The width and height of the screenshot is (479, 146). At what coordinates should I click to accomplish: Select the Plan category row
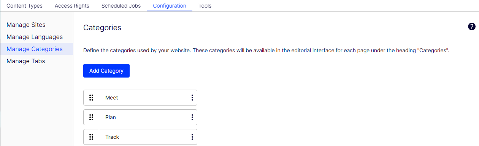click(x=140, y=117)
